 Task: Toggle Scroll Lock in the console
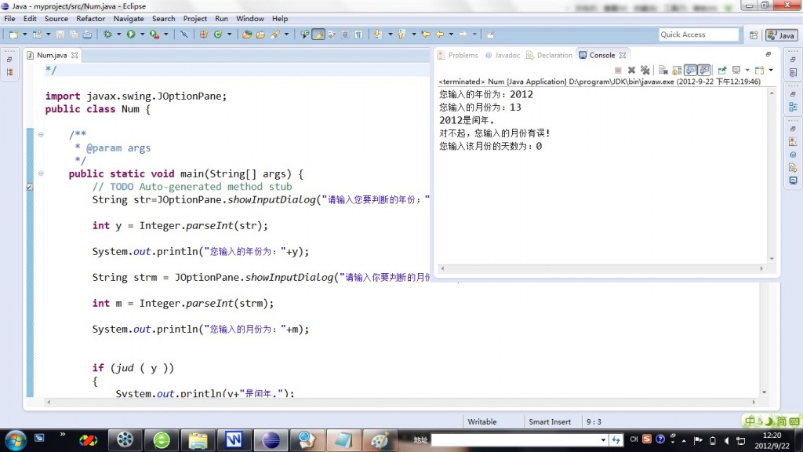(677, 70)
